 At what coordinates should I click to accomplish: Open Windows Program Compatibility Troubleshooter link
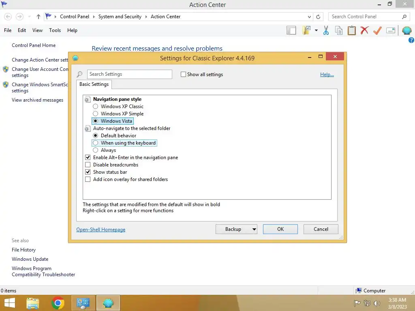[x=43, y=272]
